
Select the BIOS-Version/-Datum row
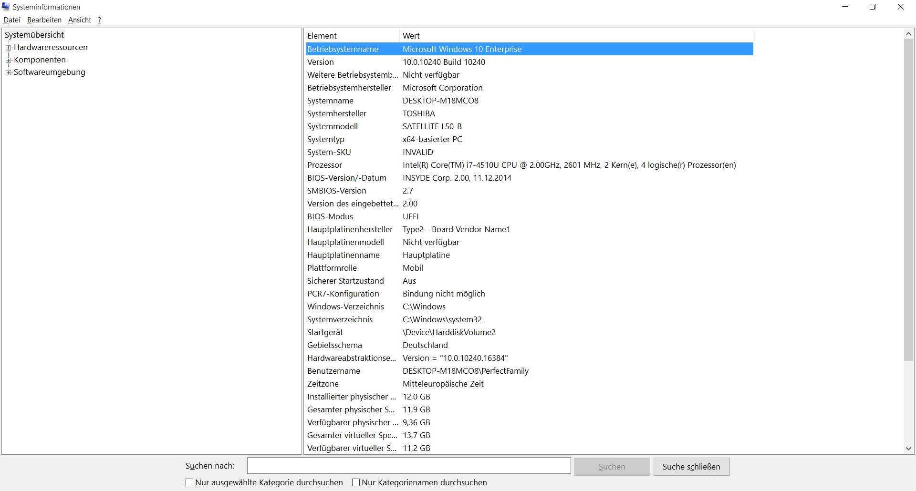[x=530, y=178]
